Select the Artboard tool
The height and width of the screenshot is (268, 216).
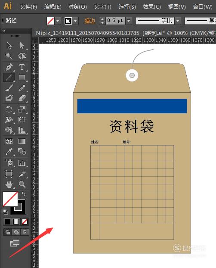(x=9, y=174)
